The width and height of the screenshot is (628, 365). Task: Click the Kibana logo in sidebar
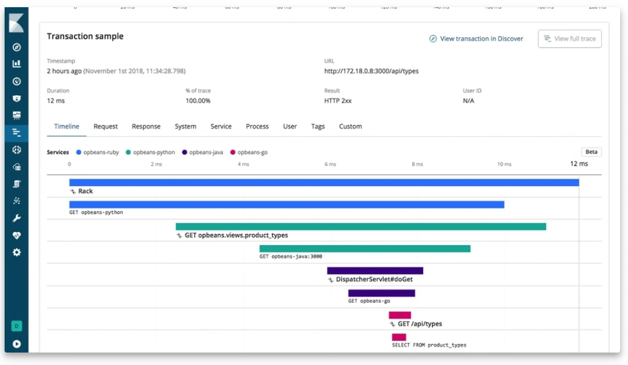click(x=16, y=23)
